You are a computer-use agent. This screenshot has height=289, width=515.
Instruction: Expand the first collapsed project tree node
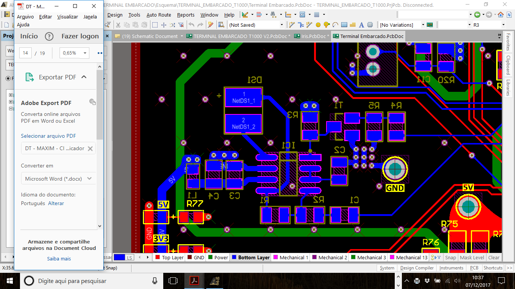tap(11, 95)
